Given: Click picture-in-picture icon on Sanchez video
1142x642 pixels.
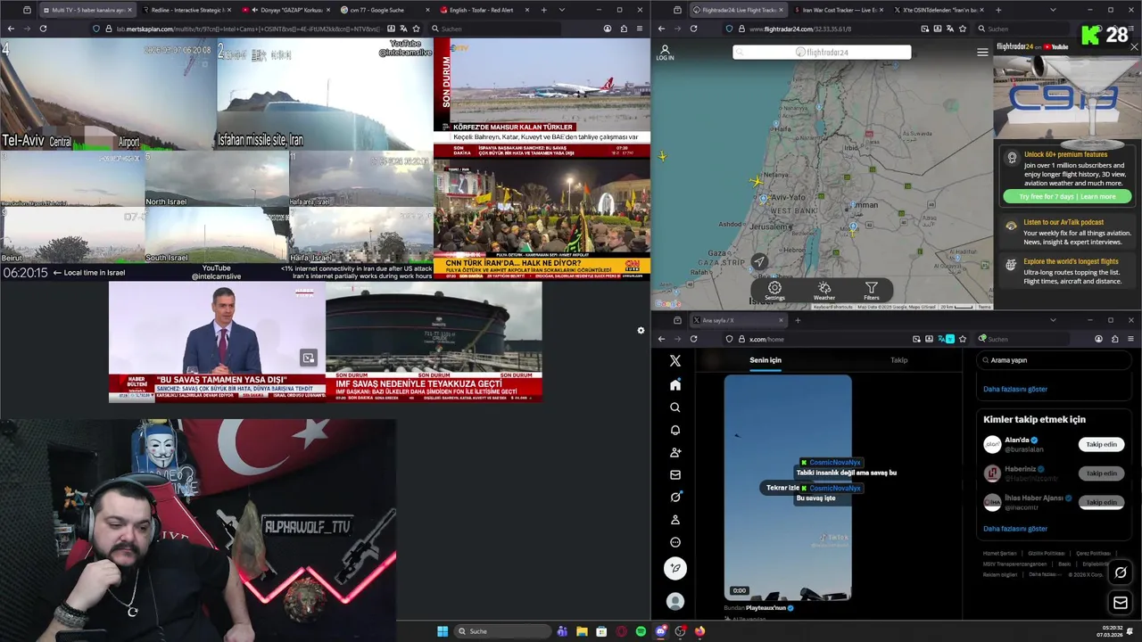Looking at the screenshot, I should pos(308,358).
